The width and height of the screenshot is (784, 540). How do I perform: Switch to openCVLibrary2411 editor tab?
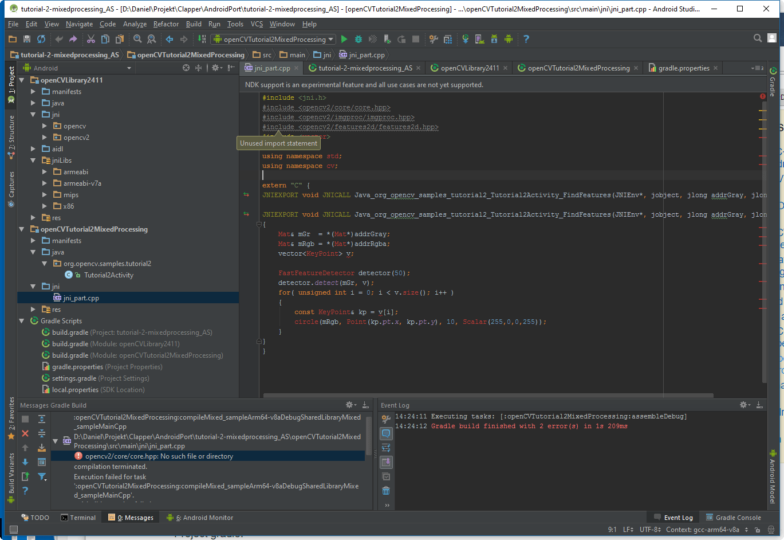[470, 68]
